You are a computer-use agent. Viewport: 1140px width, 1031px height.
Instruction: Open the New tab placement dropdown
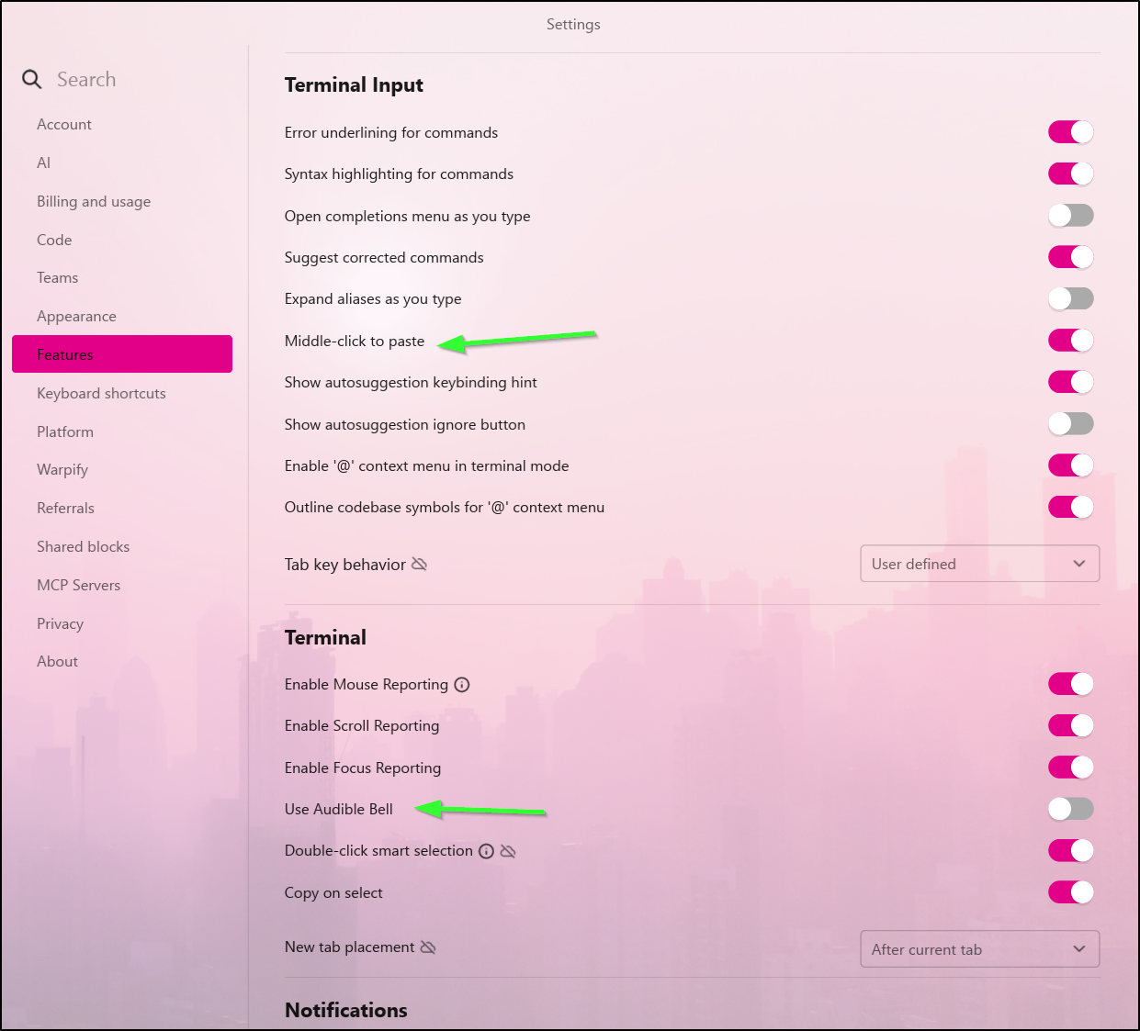pos(979,948)
